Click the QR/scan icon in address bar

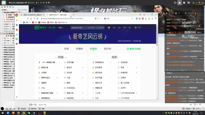[96, 18]
